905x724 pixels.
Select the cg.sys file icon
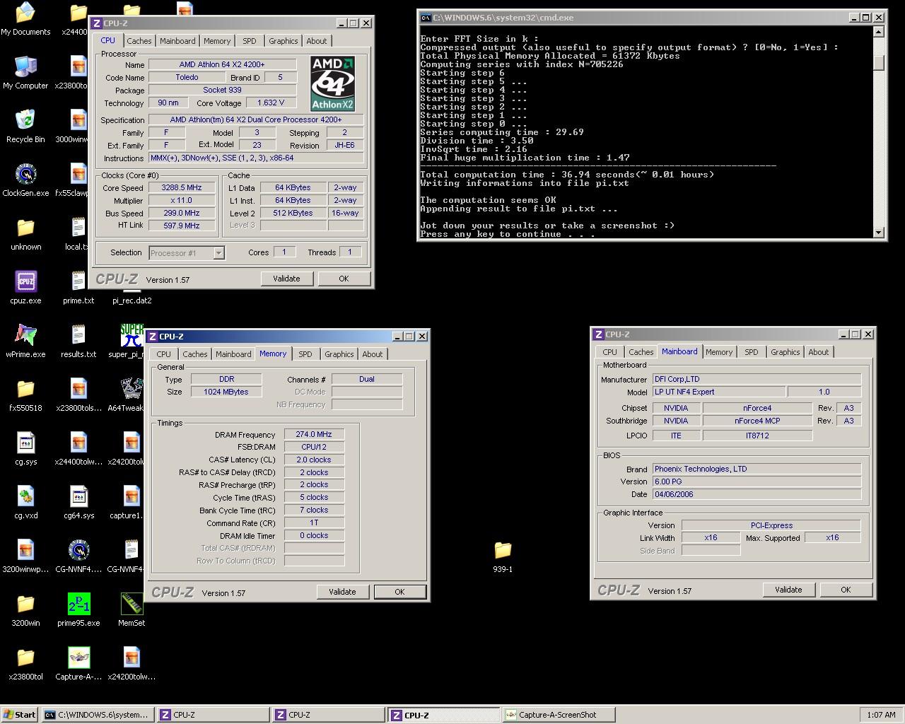click(25, 449)
